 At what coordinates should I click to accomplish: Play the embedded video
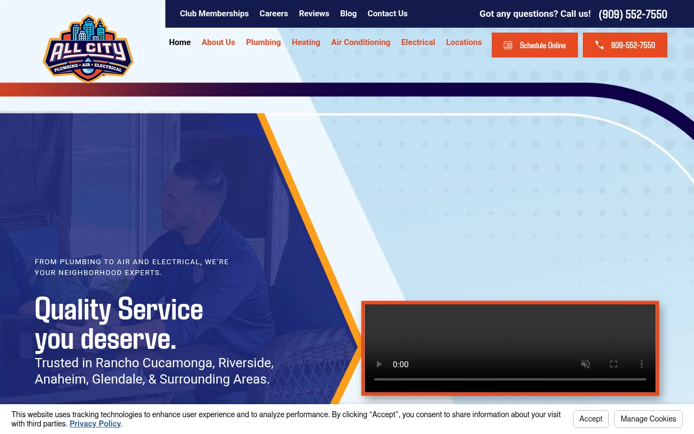(x=380, y=364)
